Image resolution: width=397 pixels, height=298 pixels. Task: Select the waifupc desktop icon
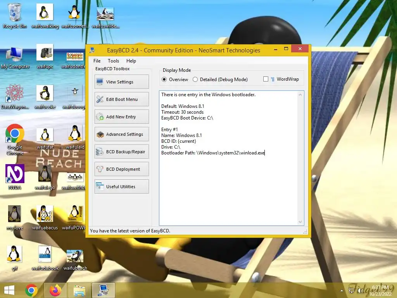coord(45,56)
